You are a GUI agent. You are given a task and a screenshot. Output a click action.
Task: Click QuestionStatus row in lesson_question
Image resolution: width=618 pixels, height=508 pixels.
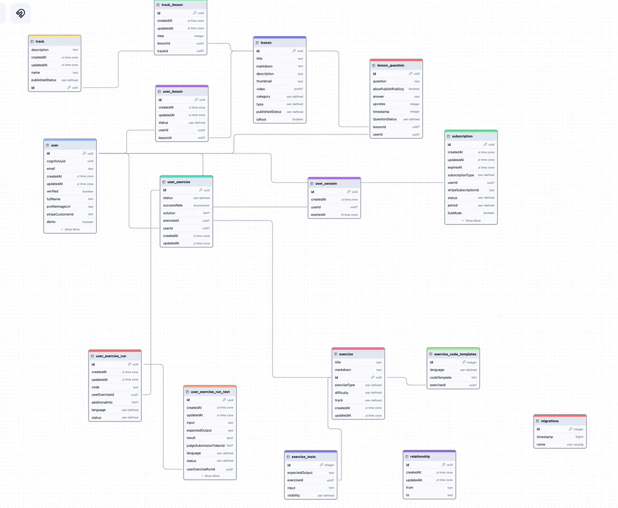click(396, 119)
